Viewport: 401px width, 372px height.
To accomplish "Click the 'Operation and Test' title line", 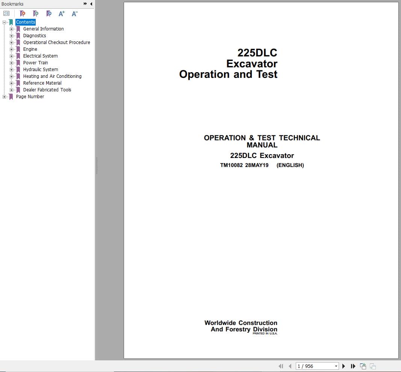I will (228, 74).
